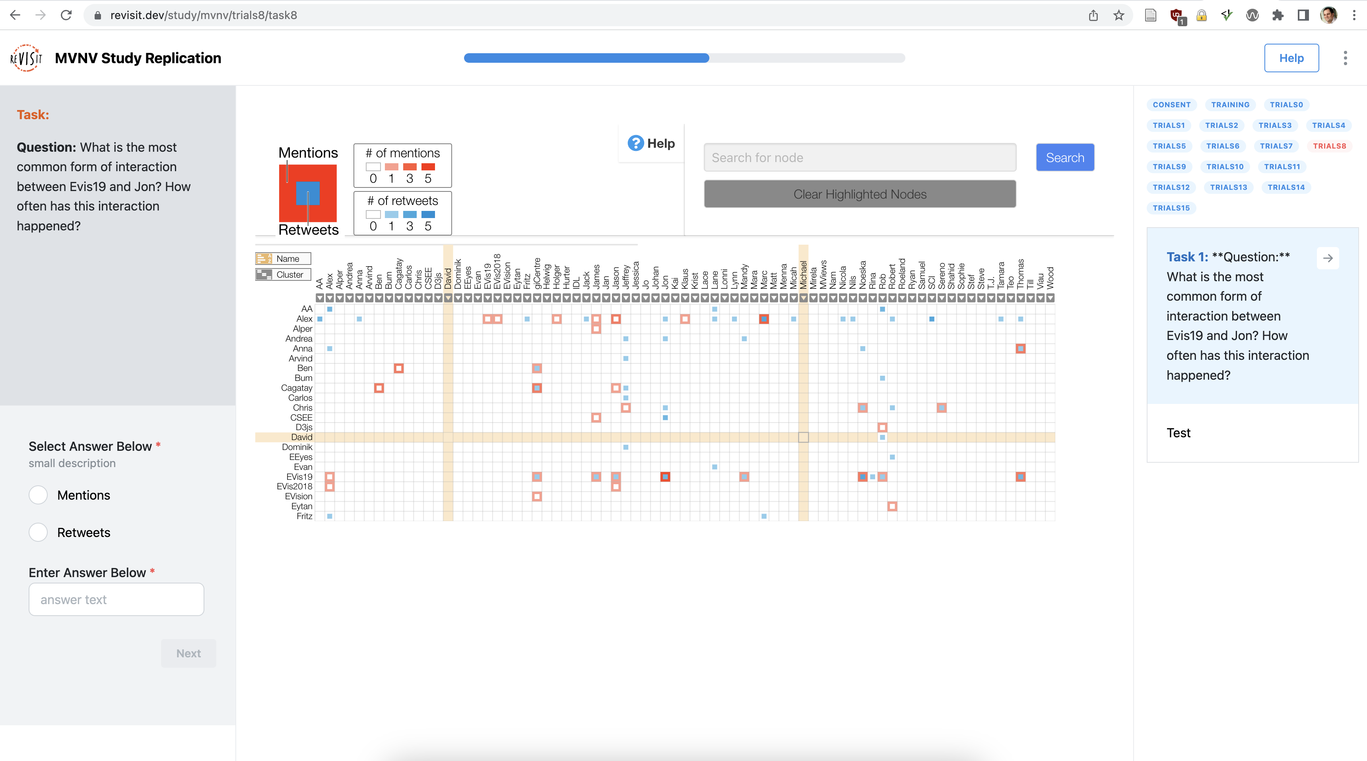Select the Mentions answer option
Screen dimensions: 1367x761
coord(38,495)
